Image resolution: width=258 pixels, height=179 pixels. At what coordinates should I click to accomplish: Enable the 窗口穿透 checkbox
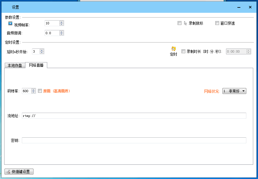pyautogui.click(x=217, y=23)
